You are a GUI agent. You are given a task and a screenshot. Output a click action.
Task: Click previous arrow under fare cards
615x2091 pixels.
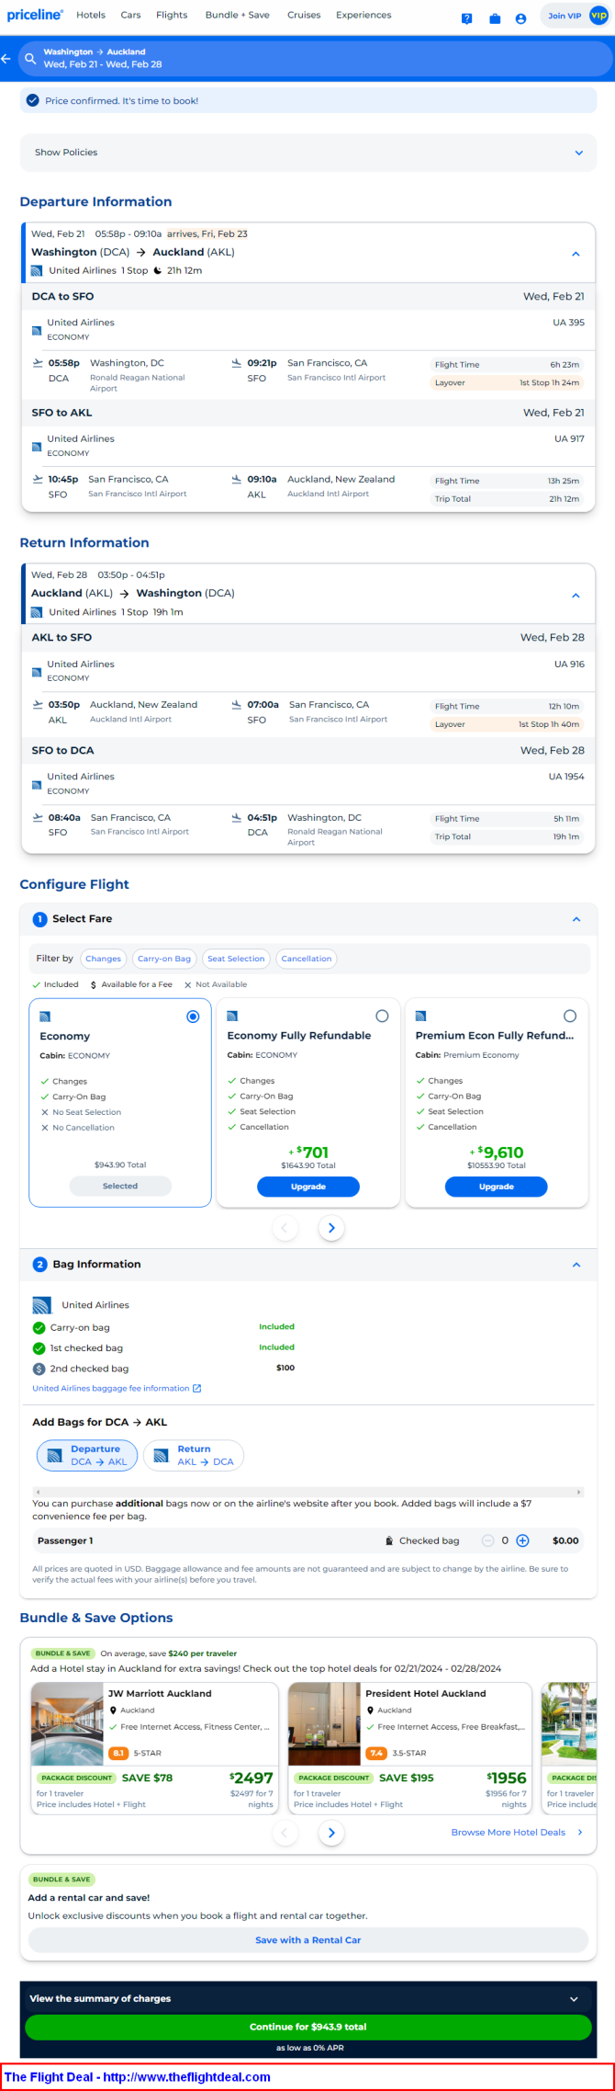285,1228
